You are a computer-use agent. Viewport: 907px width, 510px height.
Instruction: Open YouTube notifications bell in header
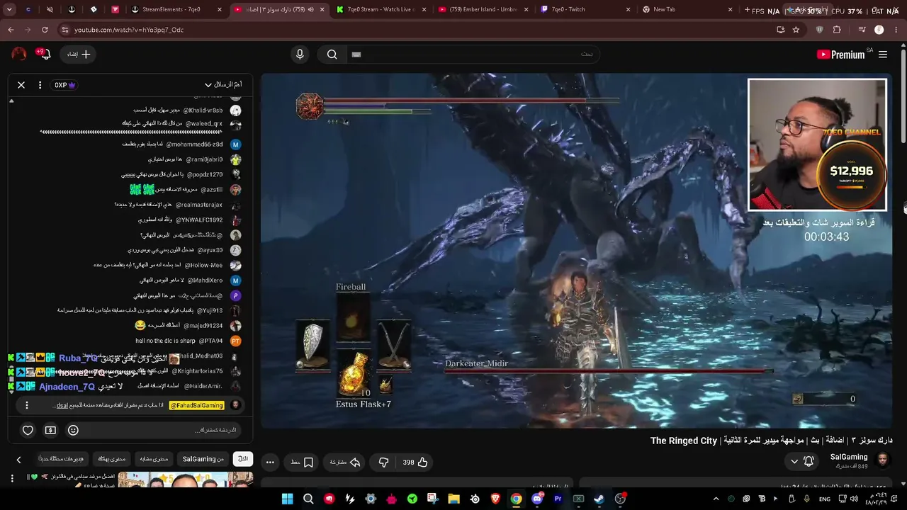coord(45,55)
